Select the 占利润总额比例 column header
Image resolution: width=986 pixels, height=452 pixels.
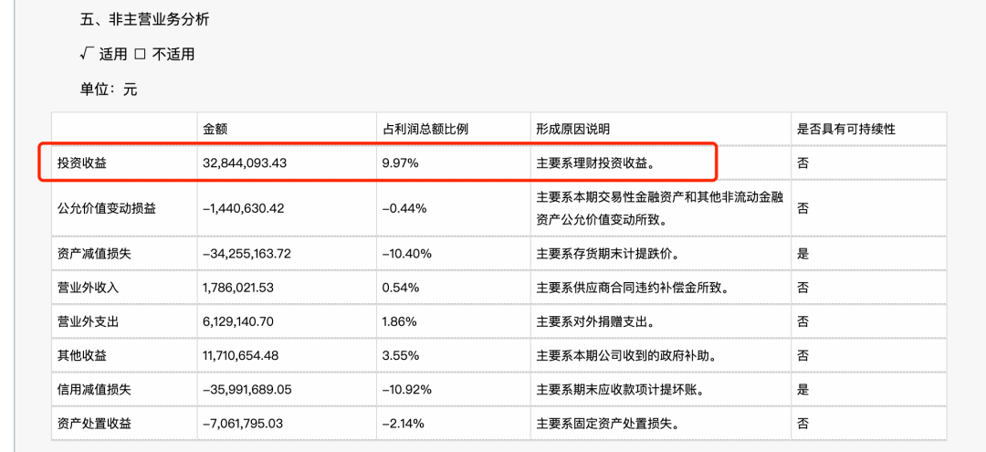click(425, 129)
